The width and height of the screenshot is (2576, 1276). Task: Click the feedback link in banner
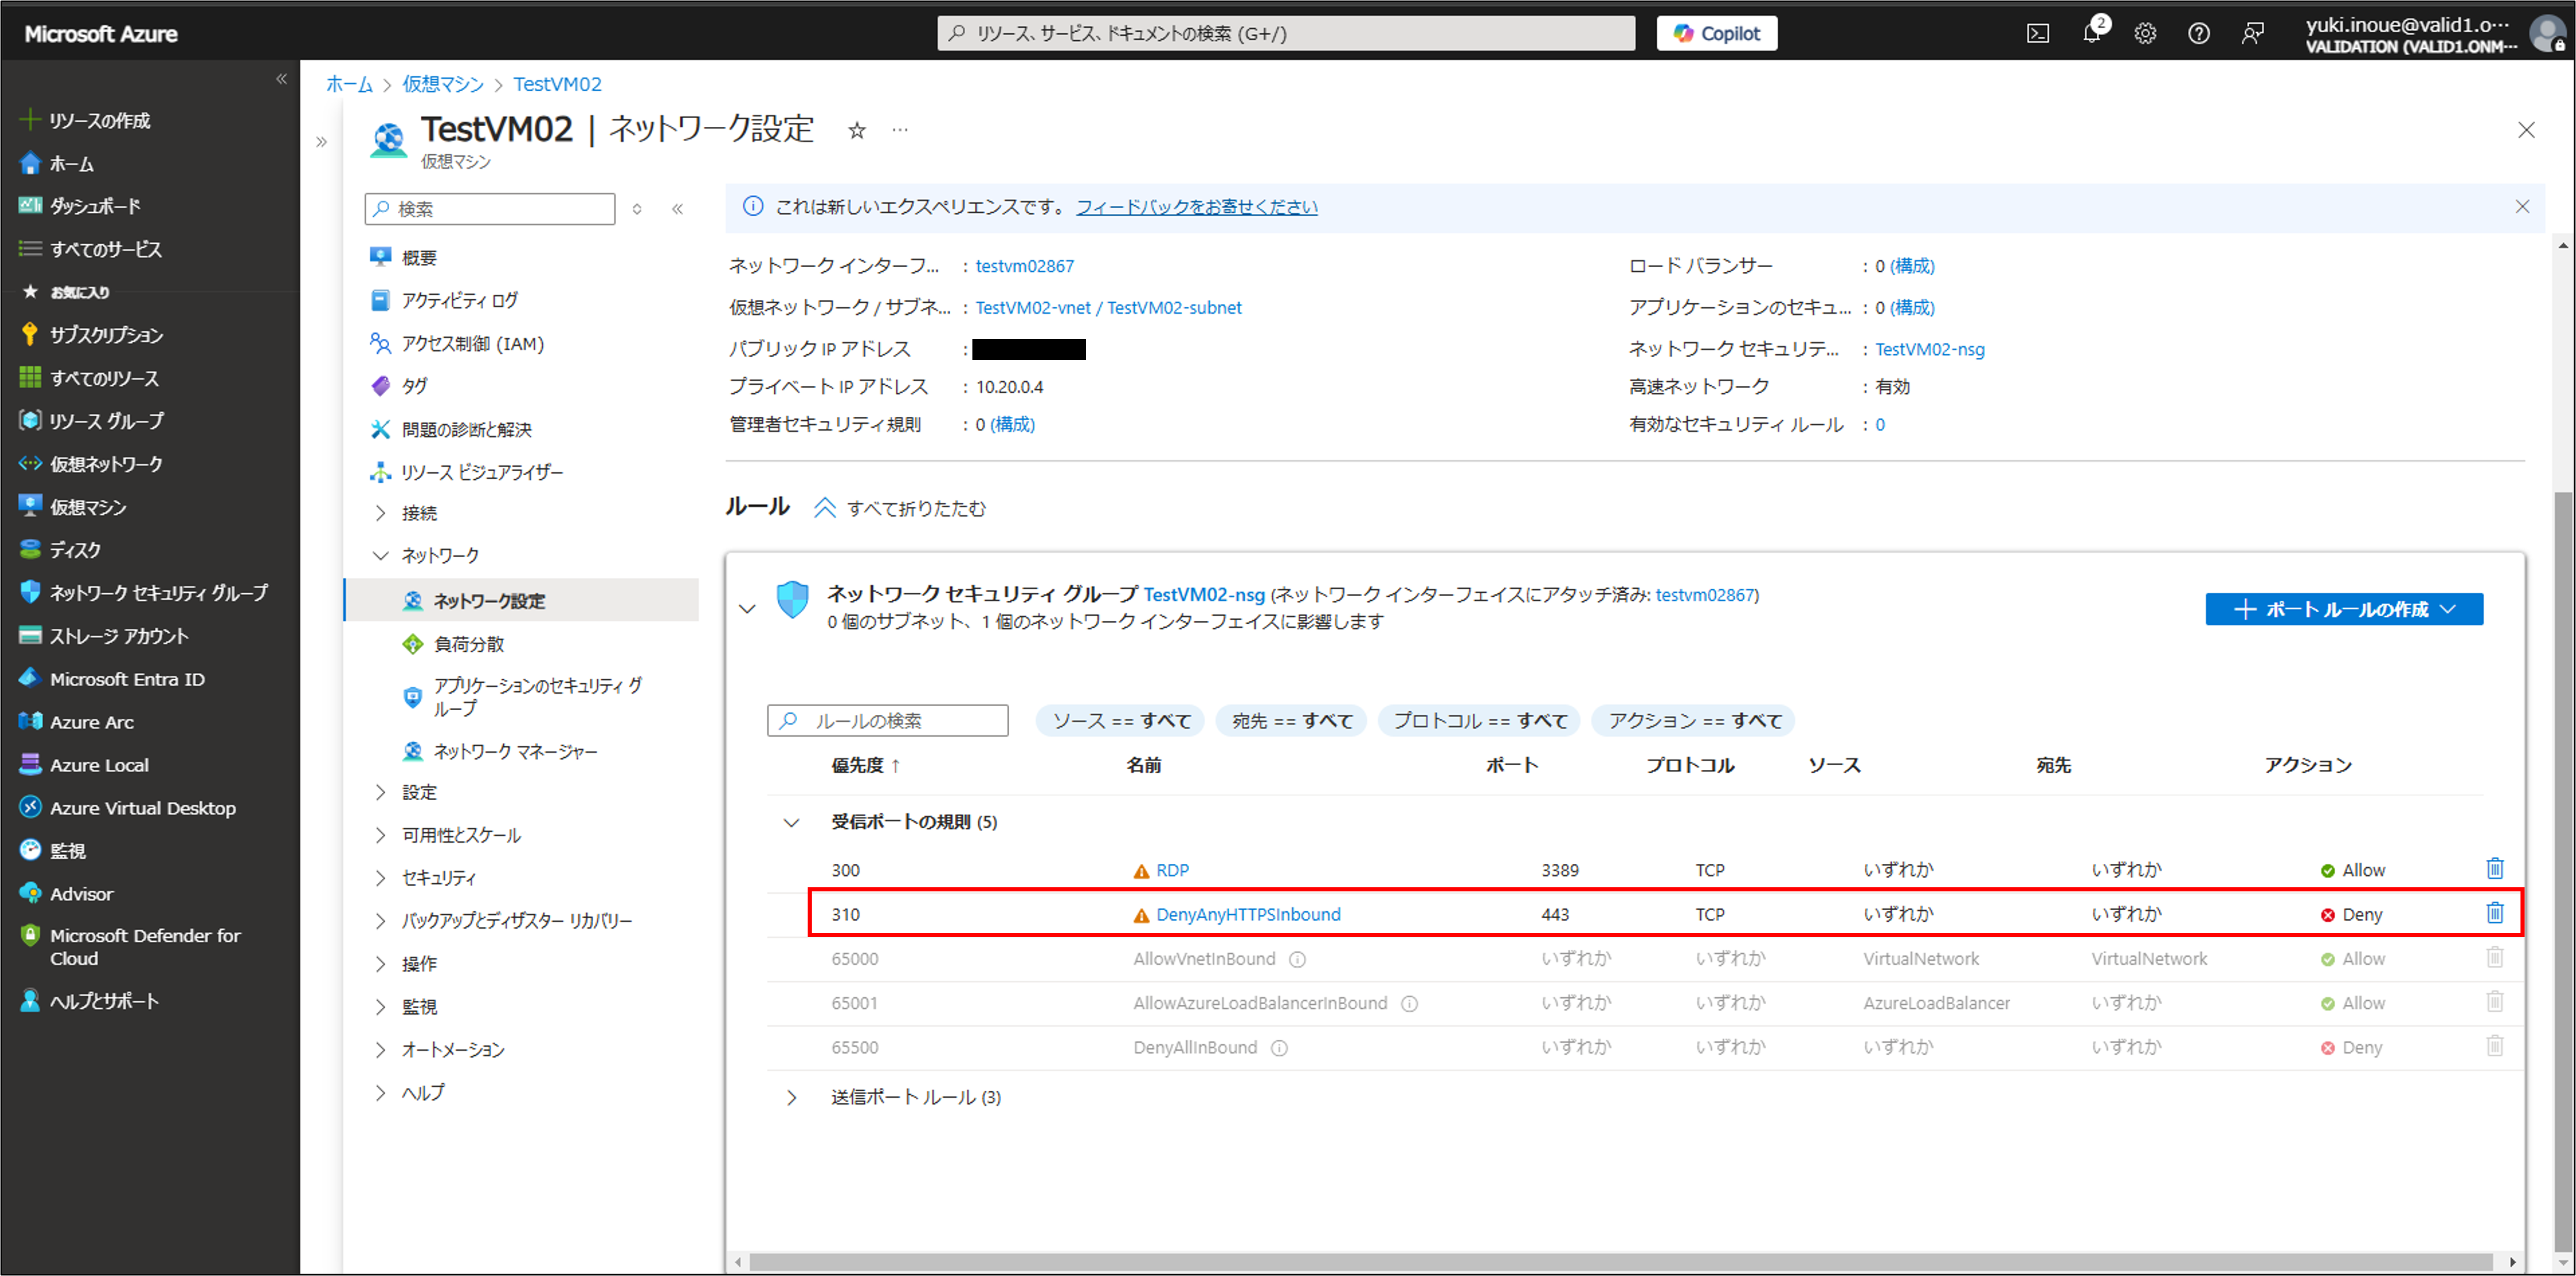(x=1196, y=207)
